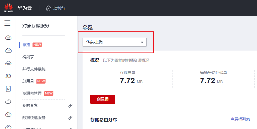Open 资源包管理 in the sidebar
The height and width of the screenshot is (129, 257).
point(32,93)
